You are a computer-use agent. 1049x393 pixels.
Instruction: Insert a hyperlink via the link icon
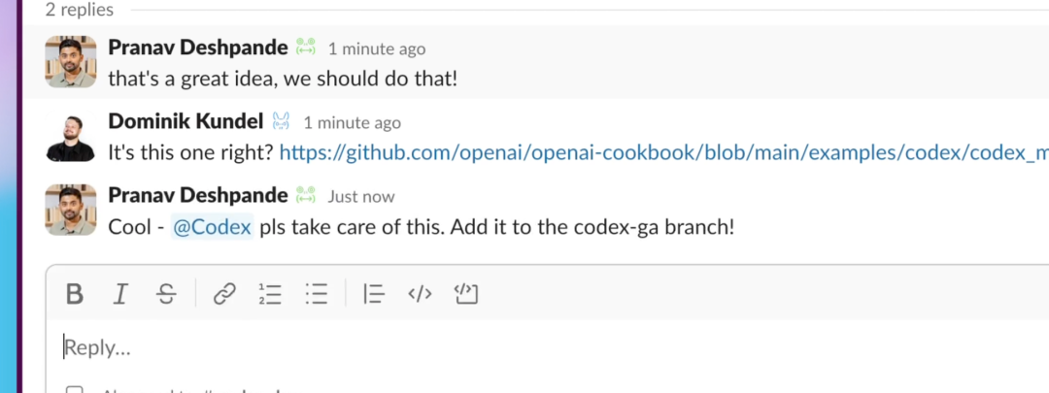click(x=224, y=293)
